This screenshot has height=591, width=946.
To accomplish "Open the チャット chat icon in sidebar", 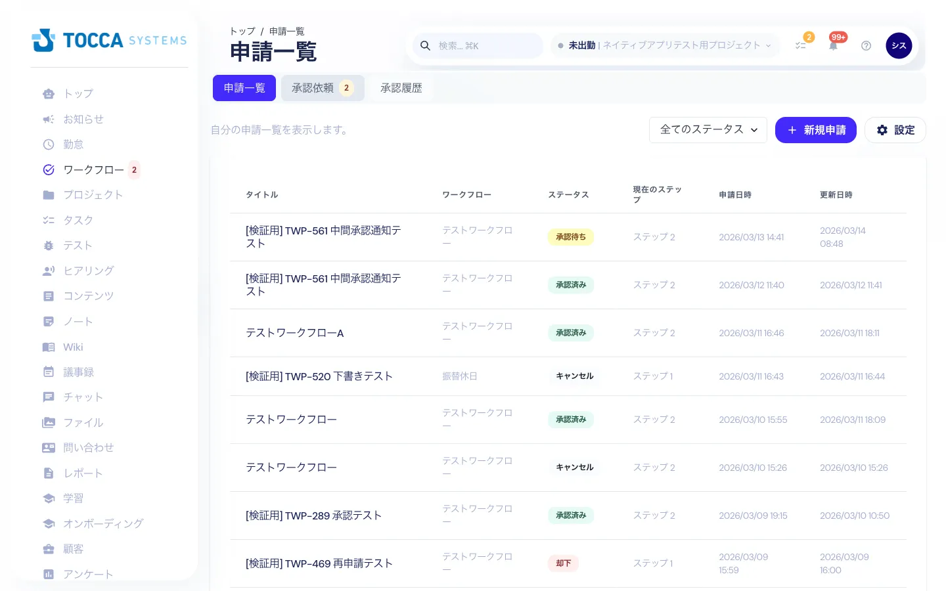I will pos(49,397).
